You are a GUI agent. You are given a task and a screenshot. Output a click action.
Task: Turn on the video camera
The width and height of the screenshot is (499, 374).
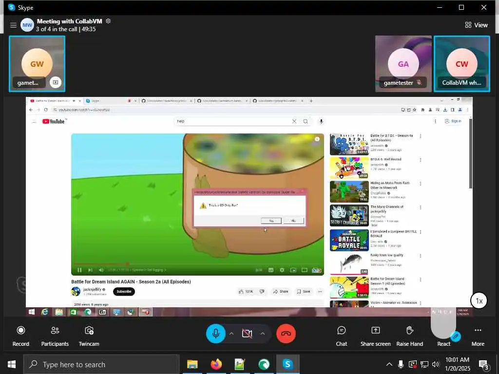247,333
